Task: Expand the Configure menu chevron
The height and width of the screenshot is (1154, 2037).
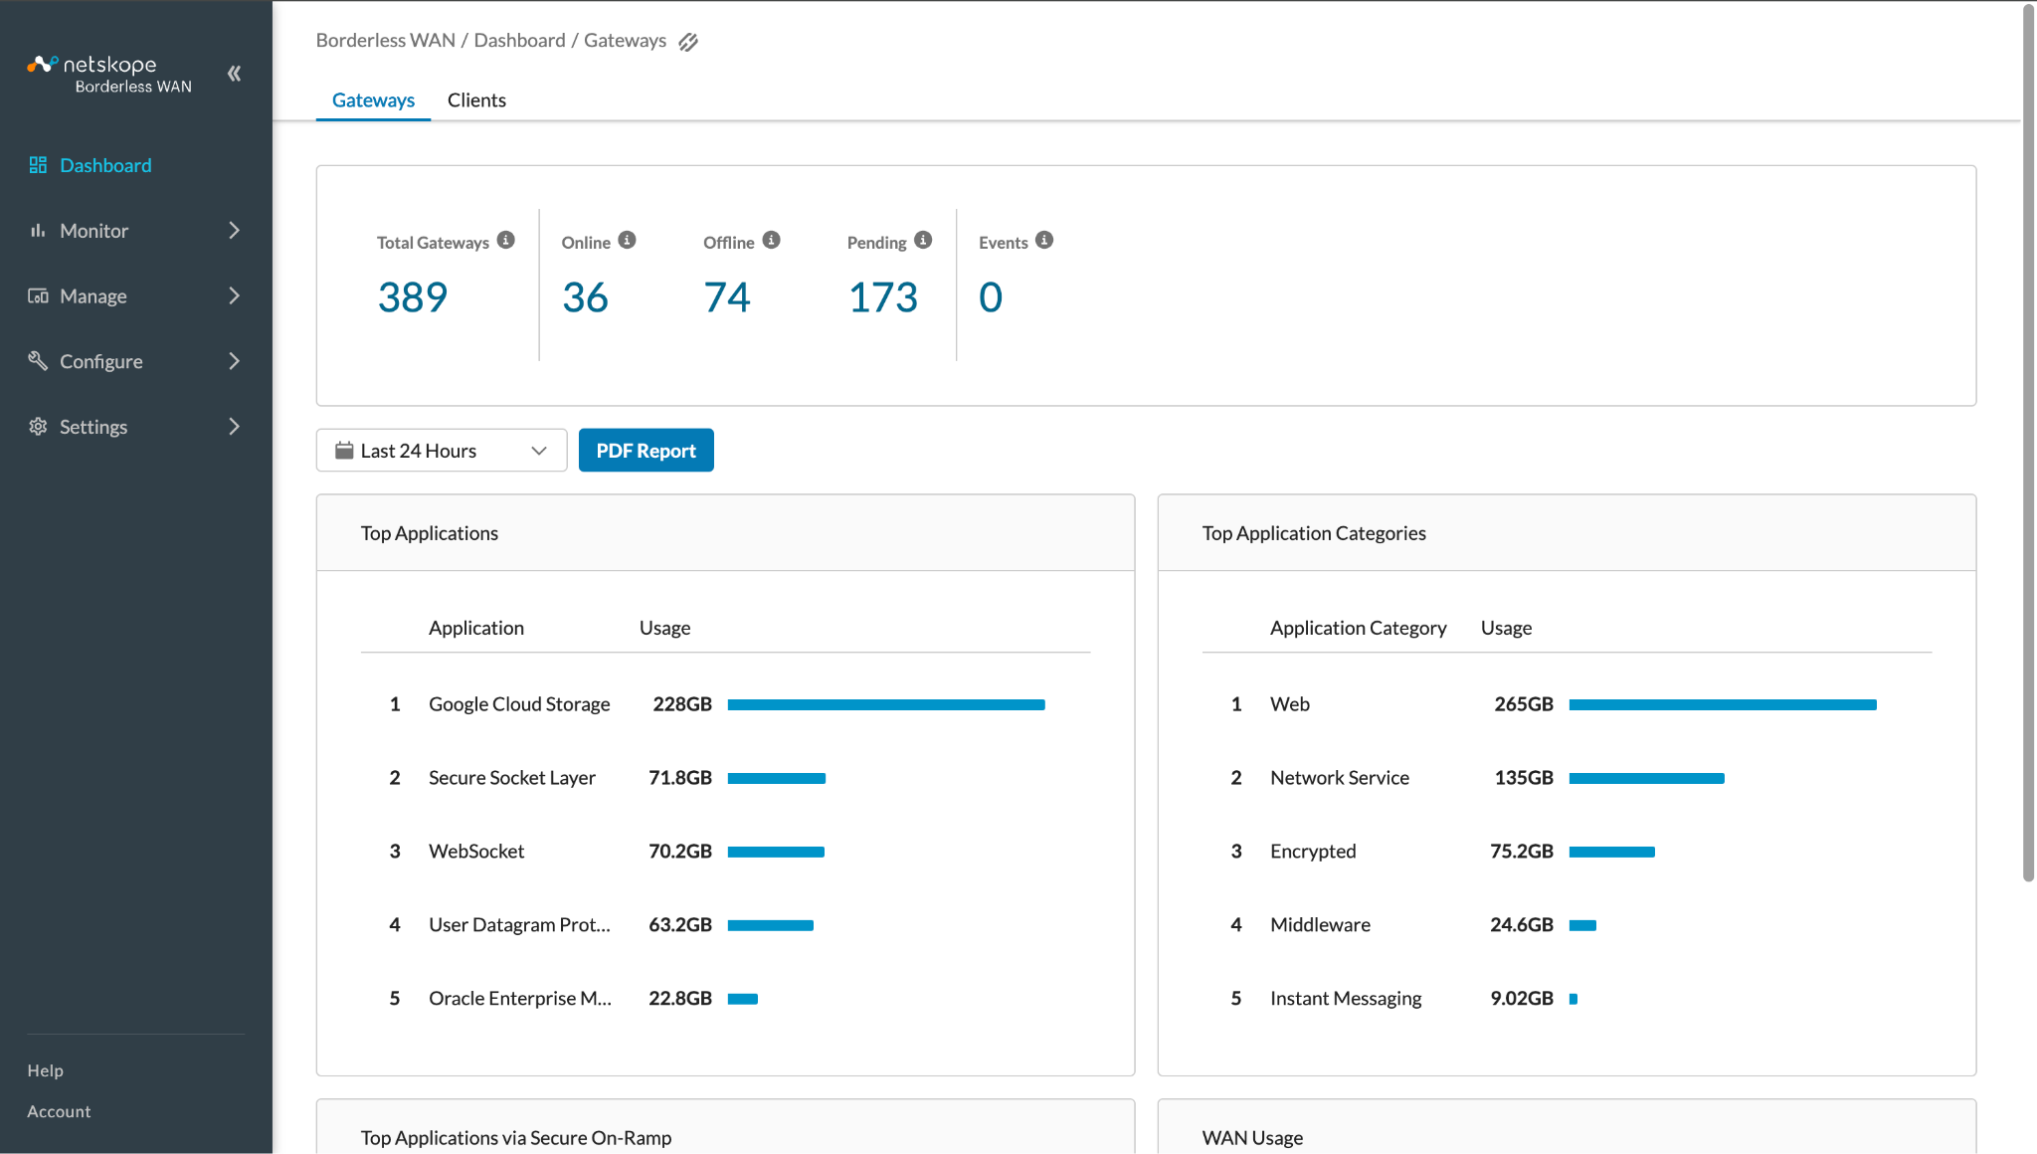Action: coord(235,361)
